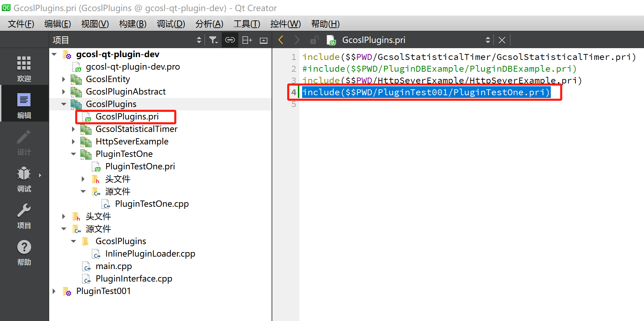Click the GcoslEntity subproject icon
This screenshot has height=321, width=644.
(x=76, y=80)
